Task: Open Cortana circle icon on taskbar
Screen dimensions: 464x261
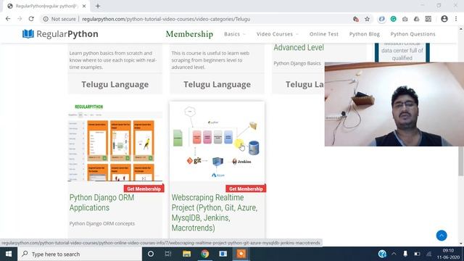Action: (150, 254)
